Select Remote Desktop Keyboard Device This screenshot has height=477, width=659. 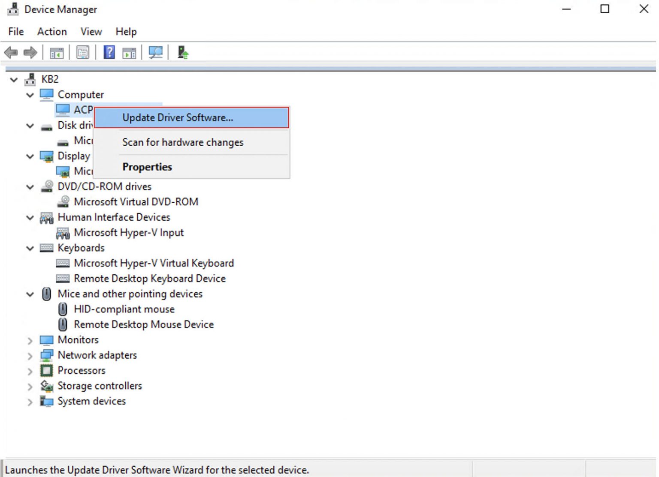click(x=150, y=278)
